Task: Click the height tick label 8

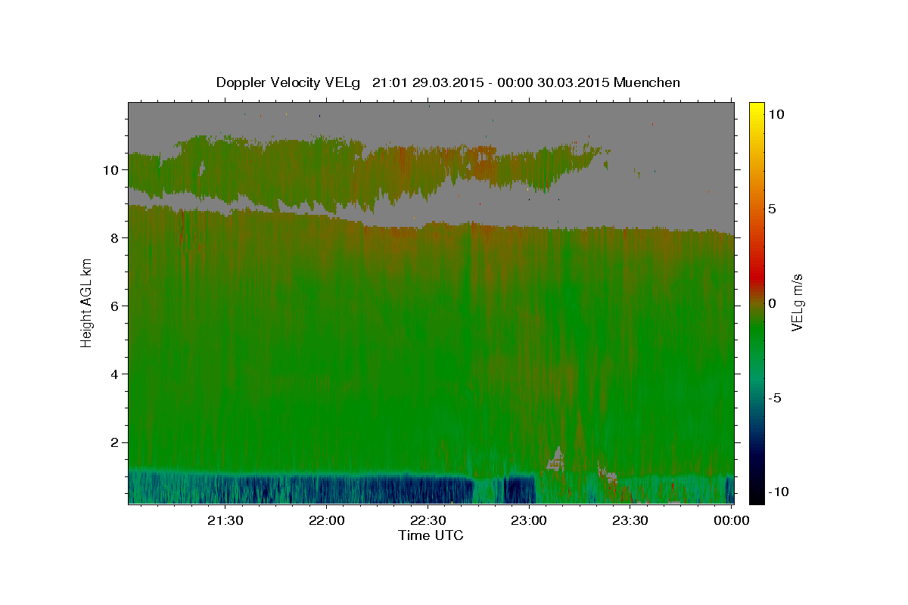Action: coord(114,238)
